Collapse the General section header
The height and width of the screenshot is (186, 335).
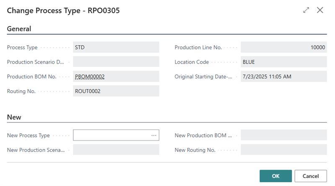pos(19,29)
